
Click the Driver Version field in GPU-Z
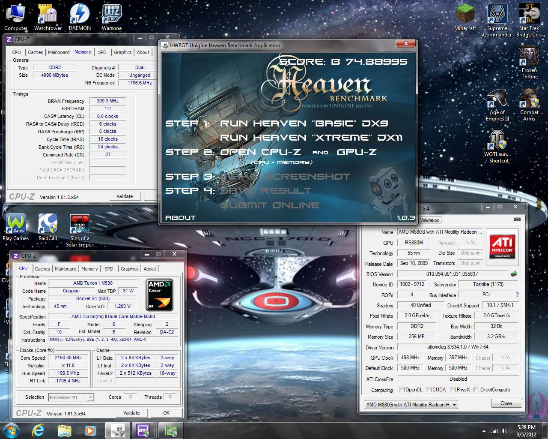click(458, 347)
